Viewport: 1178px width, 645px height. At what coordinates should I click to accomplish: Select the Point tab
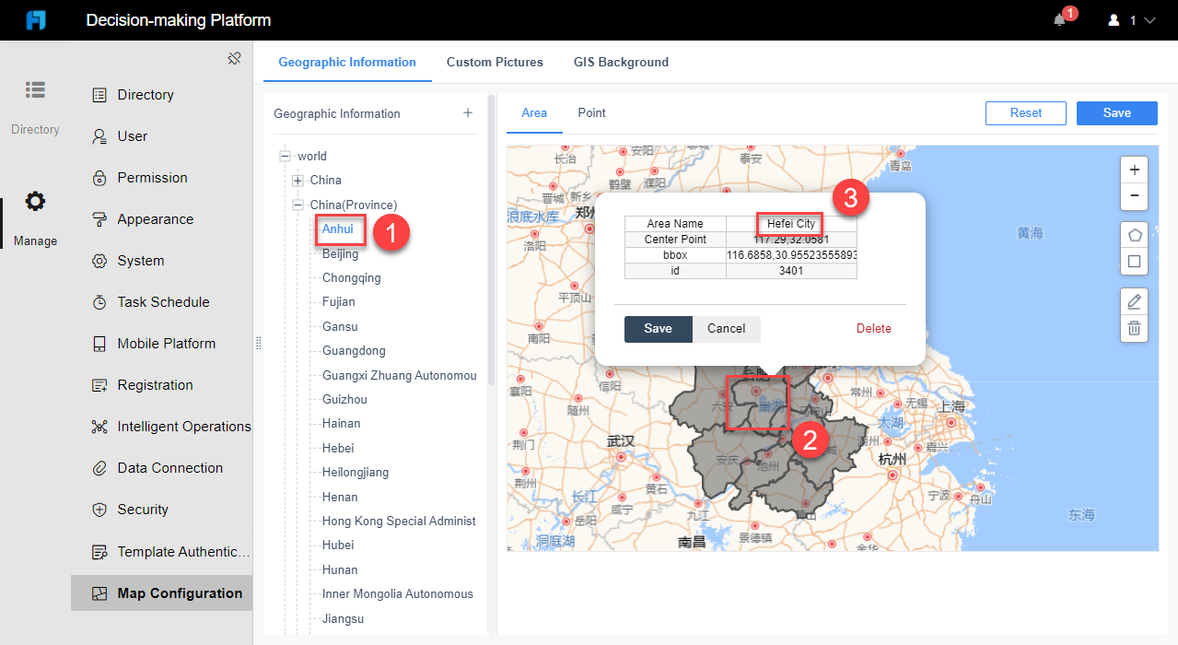click(x=591, y=112)
